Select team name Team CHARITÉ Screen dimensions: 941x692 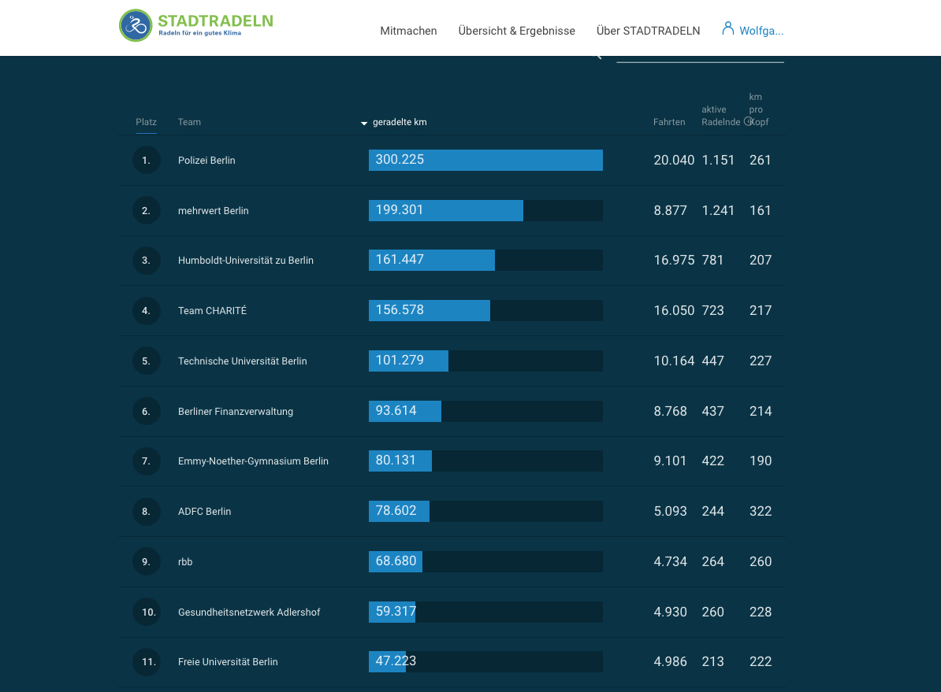pyautogui.click(x=212, y=311)
